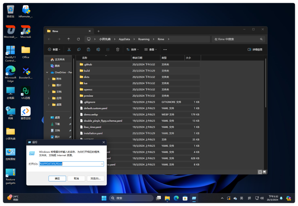Click the Refresh button in navigation bar
Image resolution: width=298 pixels, height=206 pixels.
pyautogui.click(x=78, y=39)
